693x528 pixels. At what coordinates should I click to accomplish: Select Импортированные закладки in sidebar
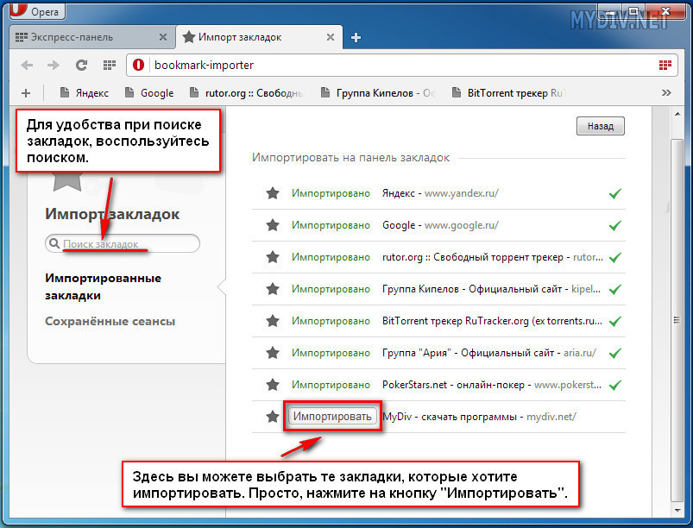103,286
